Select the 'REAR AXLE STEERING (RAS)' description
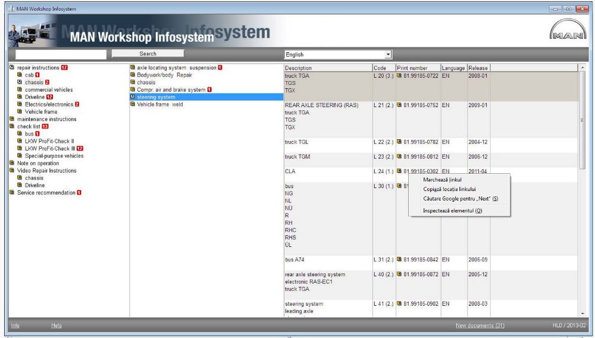Viewport: 595px width, 338px height. [x=321, y=105]
